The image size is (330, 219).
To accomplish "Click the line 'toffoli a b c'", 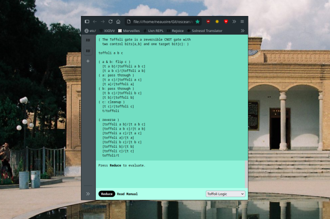I will click(110, 53).
